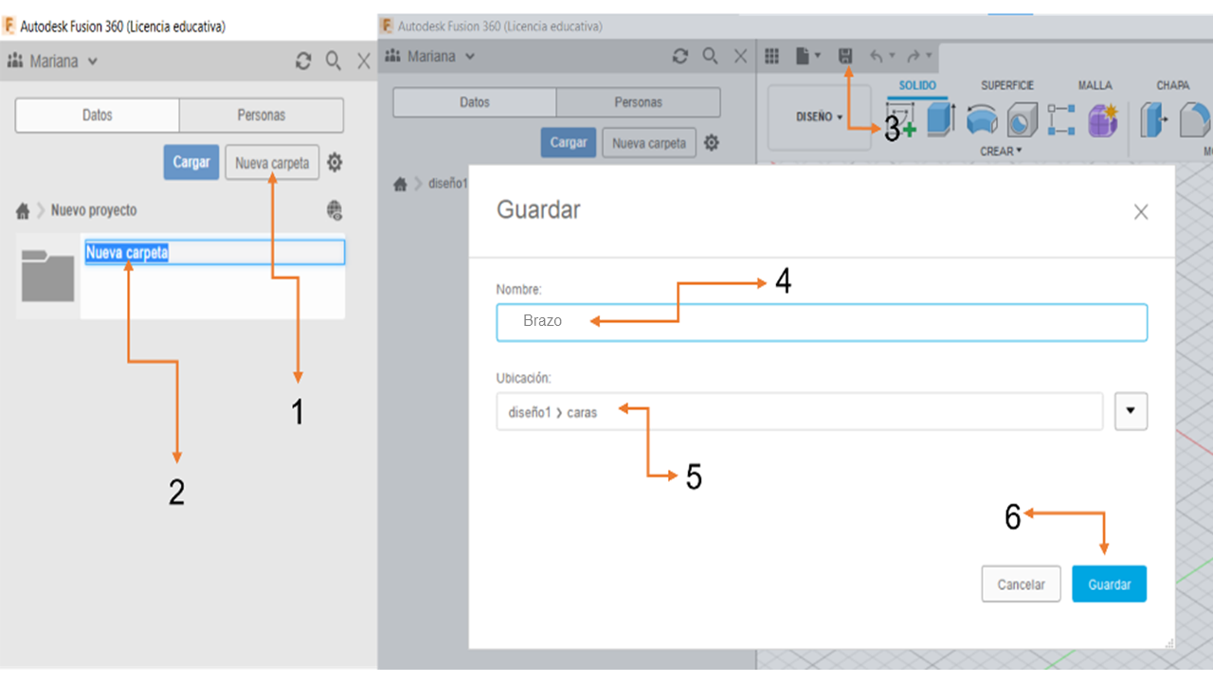The height and width of the screenshot is (682, 1213).
Task: Open the File icon dropdown arrow
Action: click(817, 57)
